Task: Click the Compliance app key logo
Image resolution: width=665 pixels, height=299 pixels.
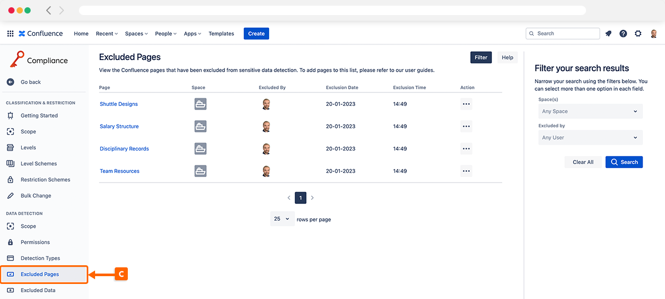Action: pyautogui.click(x=17, y=60)
